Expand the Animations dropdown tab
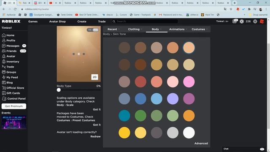The width and height of the screenshot is (270, 152). point(178,29)
